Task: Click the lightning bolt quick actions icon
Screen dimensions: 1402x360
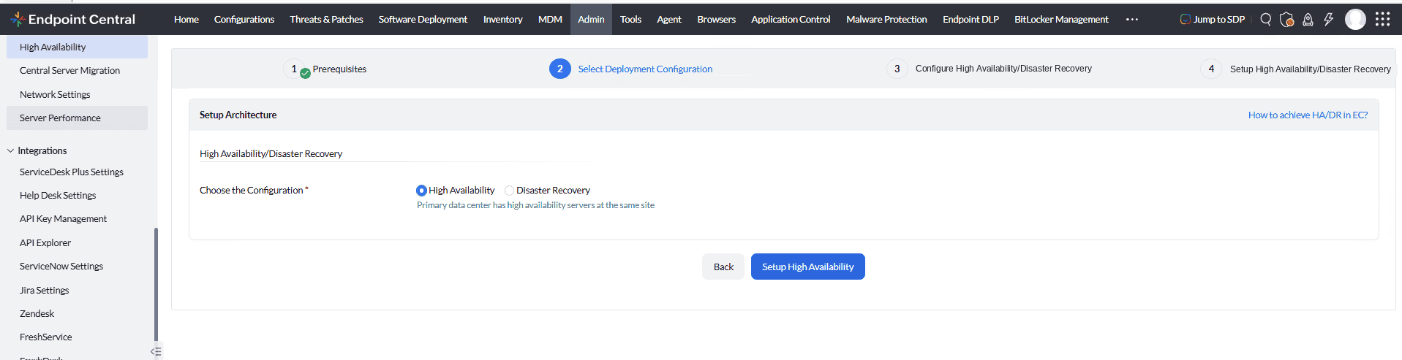Action: pyautogui.click(x=1329, y=19)
